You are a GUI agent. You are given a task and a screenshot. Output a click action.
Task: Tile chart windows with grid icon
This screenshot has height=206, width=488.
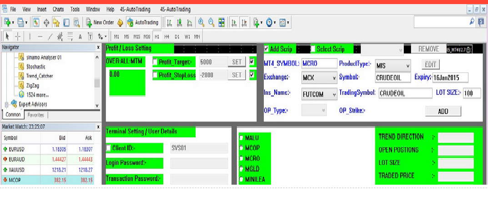coord(221,22)
